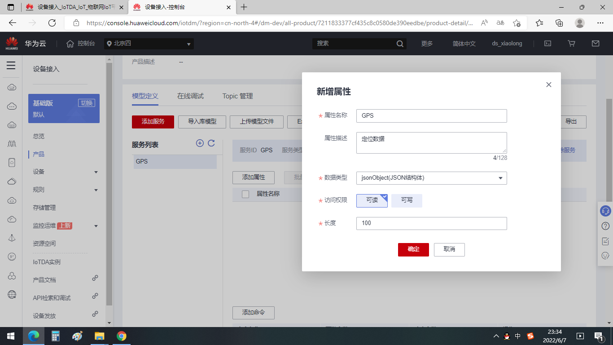Open the shopping cart icon in header
This screenshot has height=345, width=613.
(x=571, y=44)
